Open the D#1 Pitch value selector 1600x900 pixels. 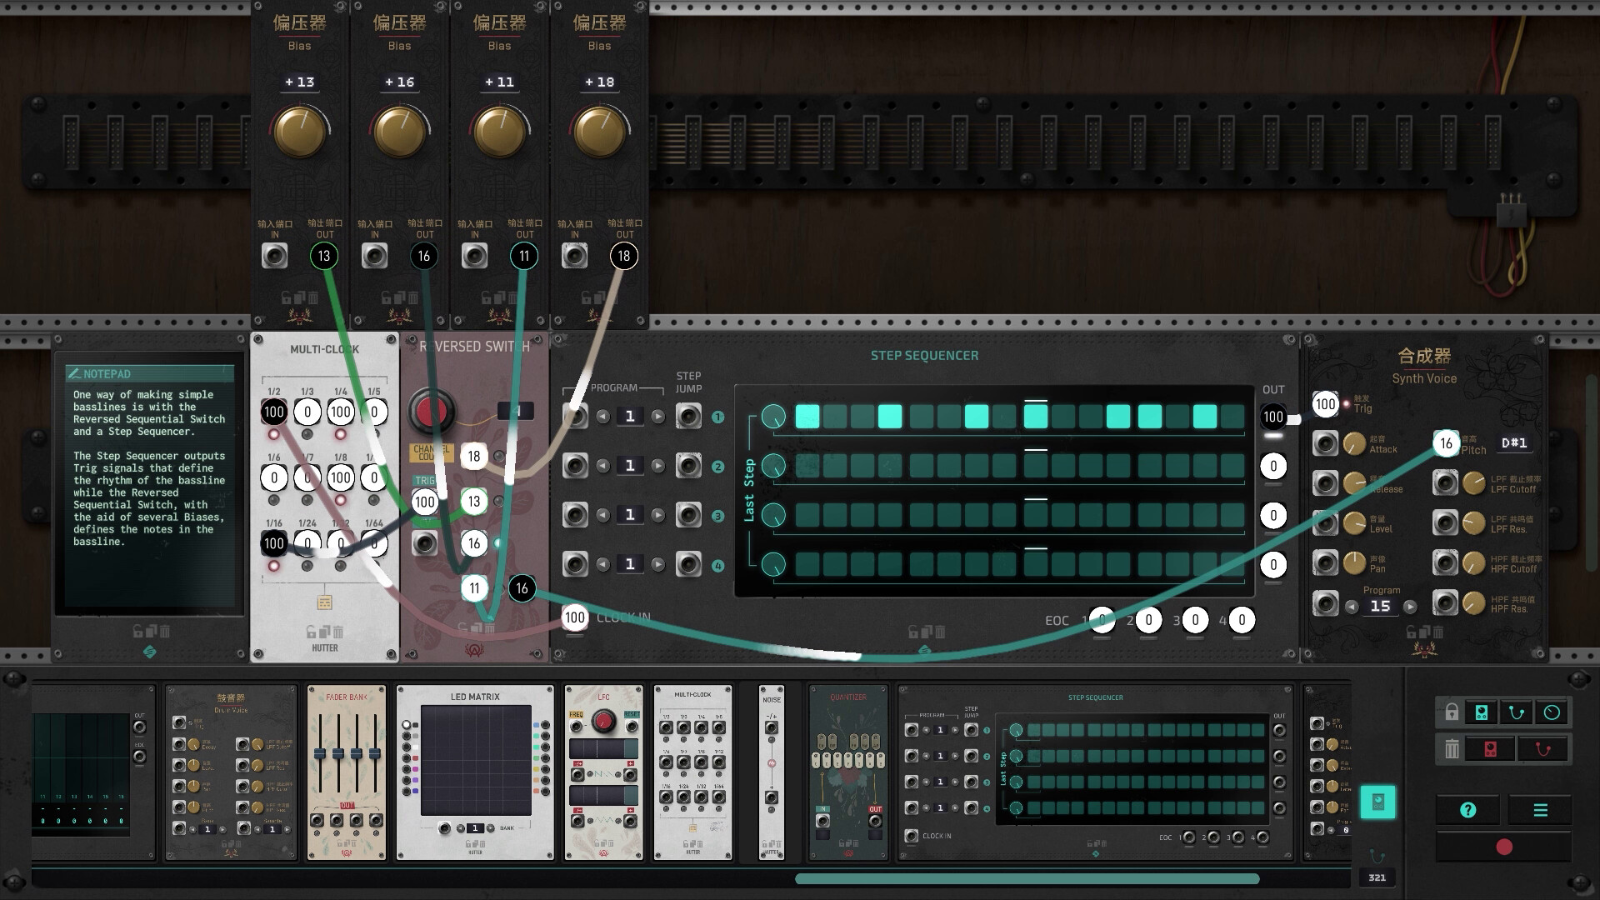point(1515,442)
